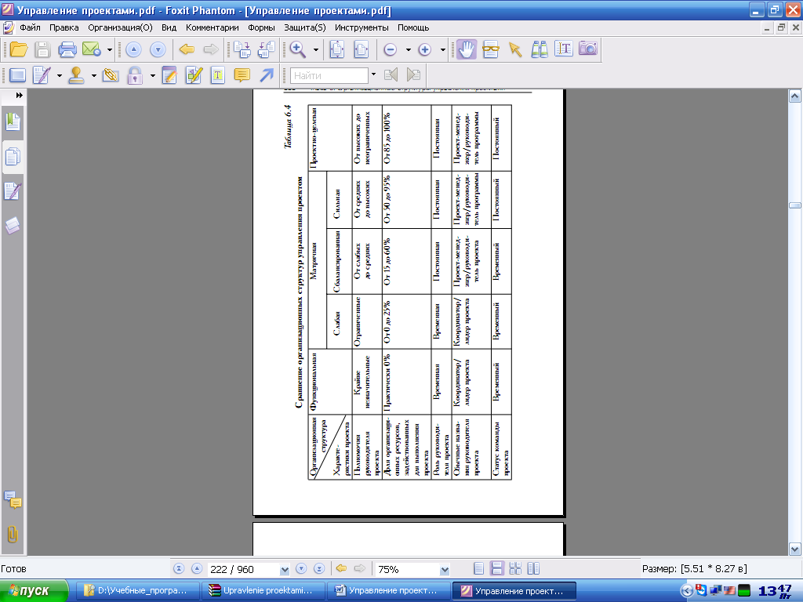Click the camera Snapshot icon
Image resolution: width=803 pixels, height=602 pixels.
click(x=588, y=49)
